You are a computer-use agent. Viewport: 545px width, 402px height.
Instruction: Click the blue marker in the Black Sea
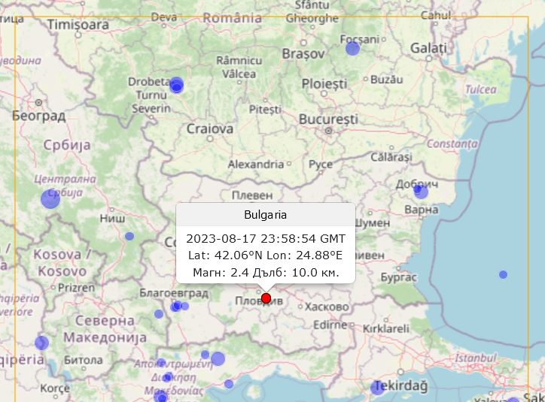click(x=503, y=274)
